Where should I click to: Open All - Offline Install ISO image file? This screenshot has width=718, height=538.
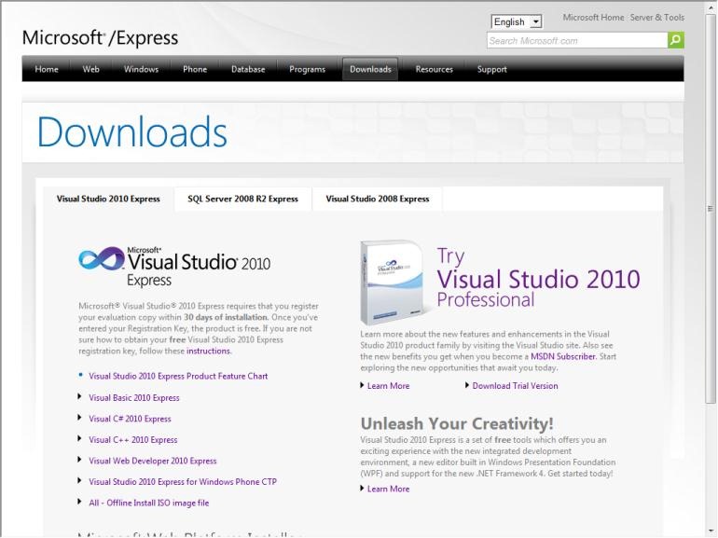[x=149, y=503]
